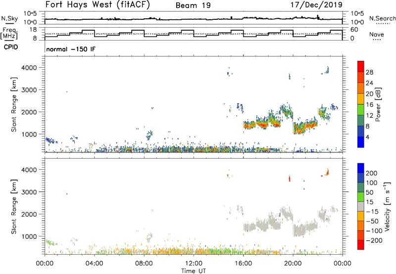396x274 pixels.
Task: Click 'Slant Range [km]' label of power panel
Action: coord(14,104)
